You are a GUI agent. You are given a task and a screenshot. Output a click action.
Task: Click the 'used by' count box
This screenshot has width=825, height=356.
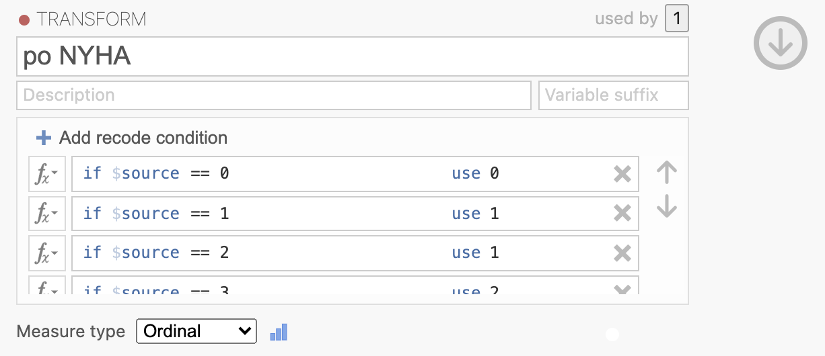click(x=677, y=19)
